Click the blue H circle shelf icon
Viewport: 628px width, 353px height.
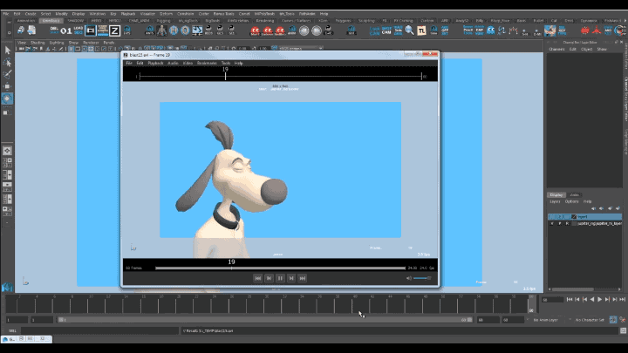(174, 31)
